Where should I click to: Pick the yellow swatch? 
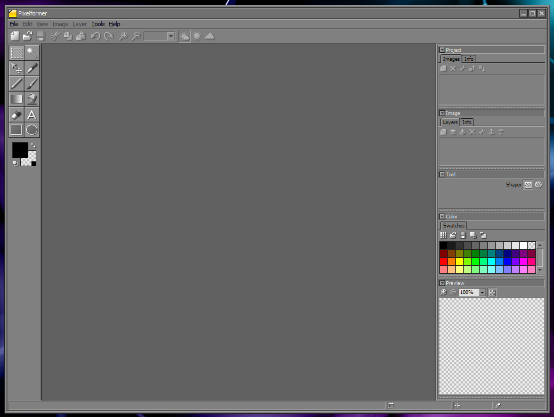[x=459, y=261]
